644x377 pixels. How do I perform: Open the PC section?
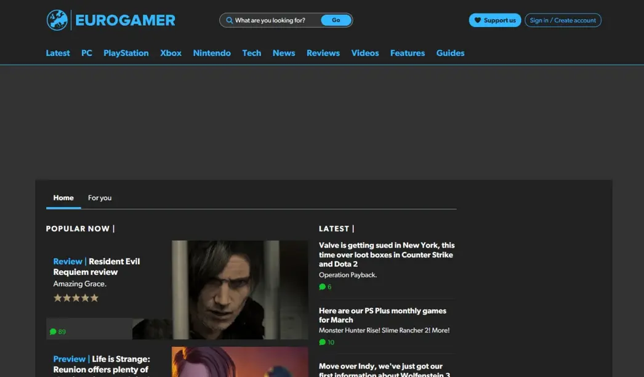[x=87, y=53]
